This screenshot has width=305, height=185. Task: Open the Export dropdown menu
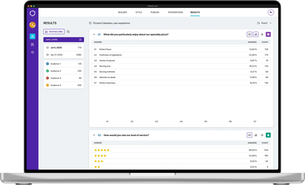click(x=264, y=23)
